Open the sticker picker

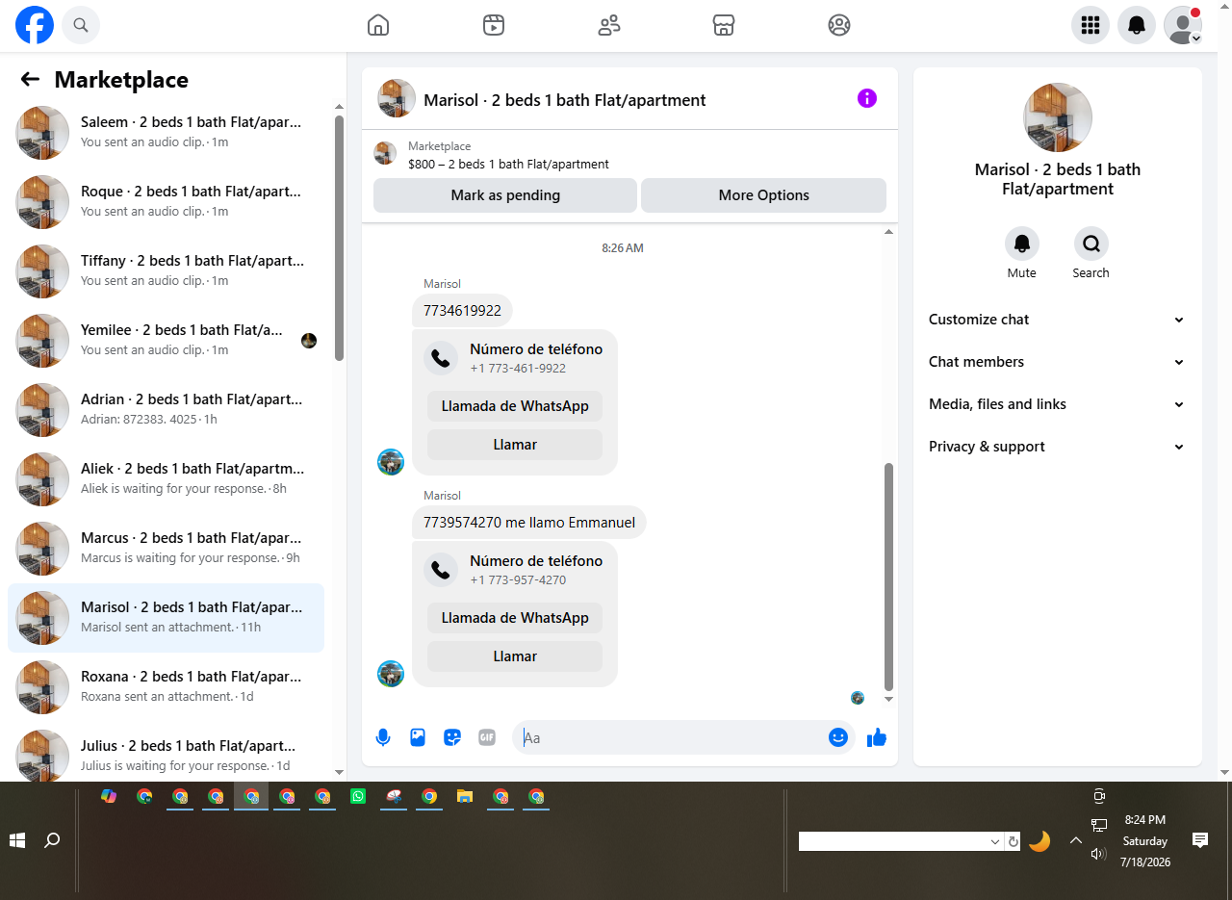click(x=452, y=737)
